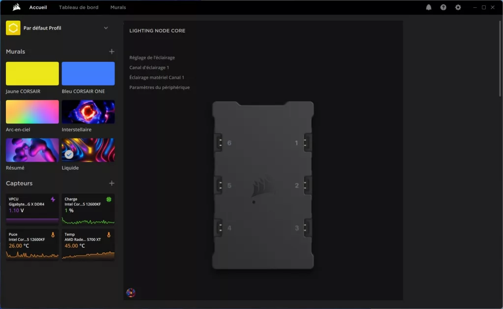
Task: Click the thermometer icon on Temp sensor
Action: [x=109, y=235]
